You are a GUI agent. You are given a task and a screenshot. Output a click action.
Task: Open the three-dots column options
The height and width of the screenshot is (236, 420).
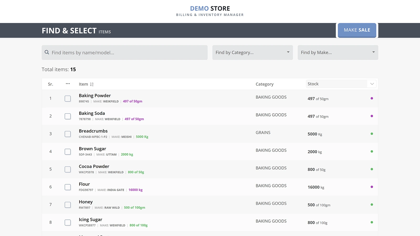click(x=68, y=84)
